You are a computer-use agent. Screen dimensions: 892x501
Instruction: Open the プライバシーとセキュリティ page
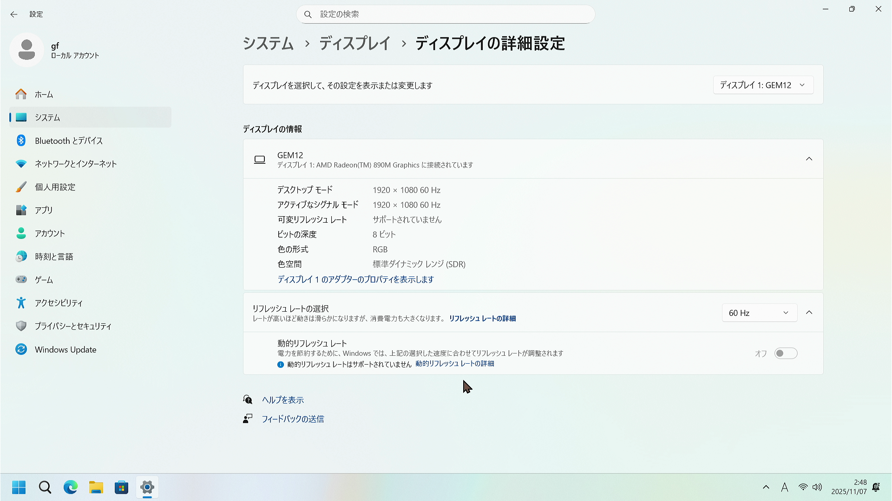pos(73,326)
